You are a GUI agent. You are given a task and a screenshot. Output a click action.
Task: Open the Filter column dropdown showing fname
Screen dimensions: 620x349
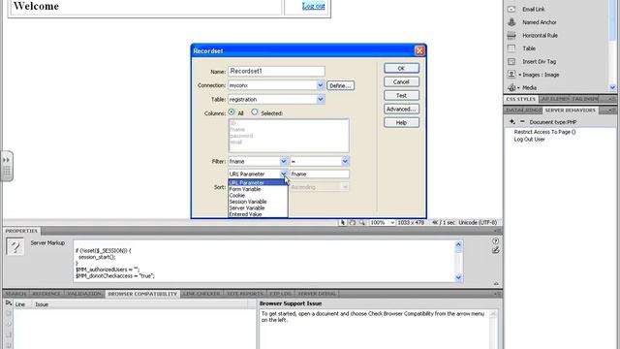(284, 161)
